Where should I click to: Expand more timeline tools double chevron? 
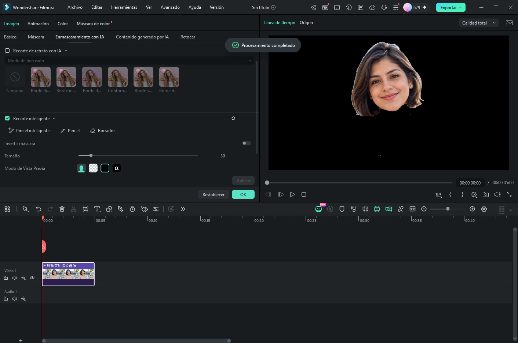point(183,209)
